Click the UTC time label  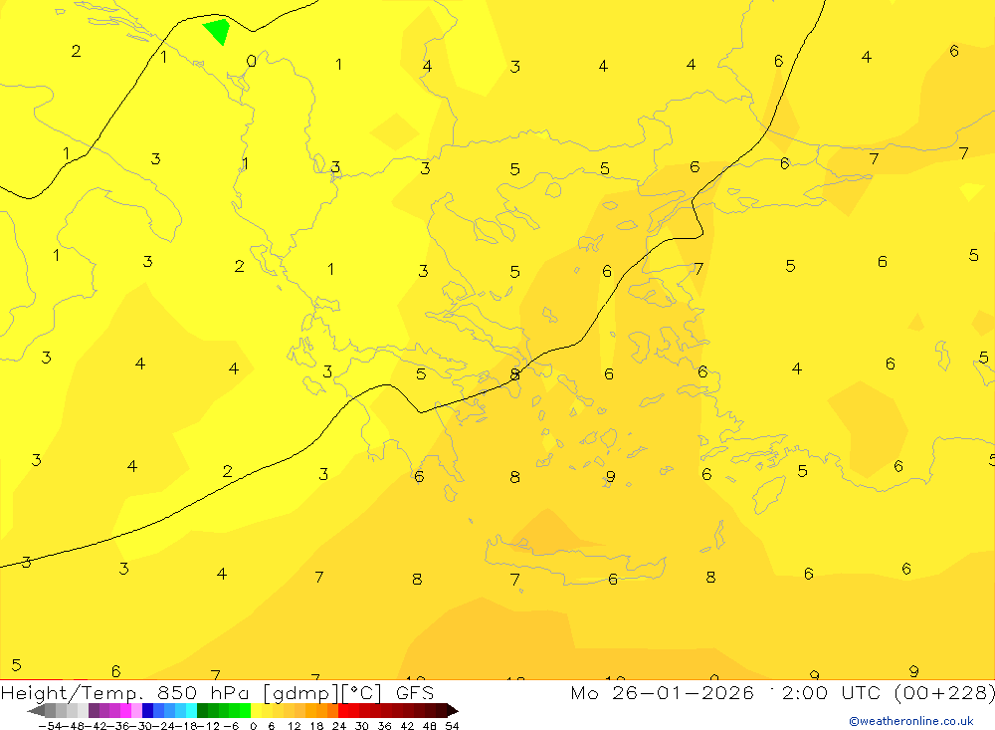point(863,692)
